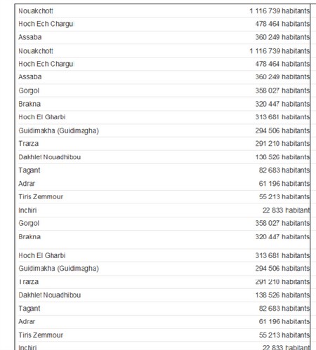Click the first Brakna region name
This screenshot has width=316, height=350.
[x=29, y=104]
